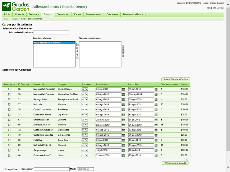The height and width of the screenshot is (172, 230).
Task: Click the scrollbar down arrow
Action: point(228,167)
